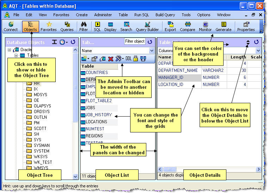Click the Search toolbar icon
This screenshot has height=193, width=268.
click(126, 26)
